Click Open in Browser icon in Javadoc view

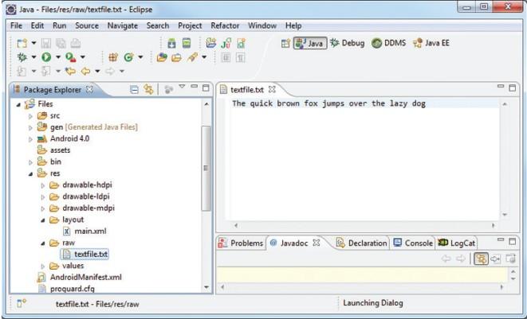pos(510,259)
